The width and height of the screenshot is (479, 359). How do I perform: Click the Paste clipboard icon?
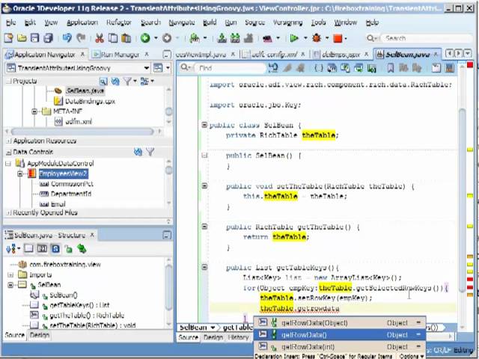[x=126, y=38]
